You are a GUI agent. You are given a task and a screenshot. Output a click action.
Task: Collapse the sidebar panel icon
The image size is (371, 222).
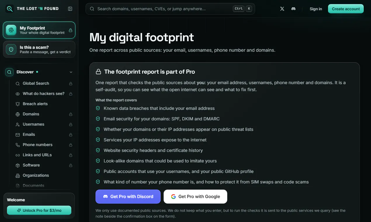tap(70, 9)
